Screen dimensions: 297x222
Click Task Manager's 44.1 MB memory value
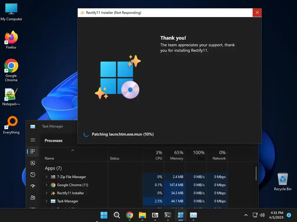coord(177,201)
